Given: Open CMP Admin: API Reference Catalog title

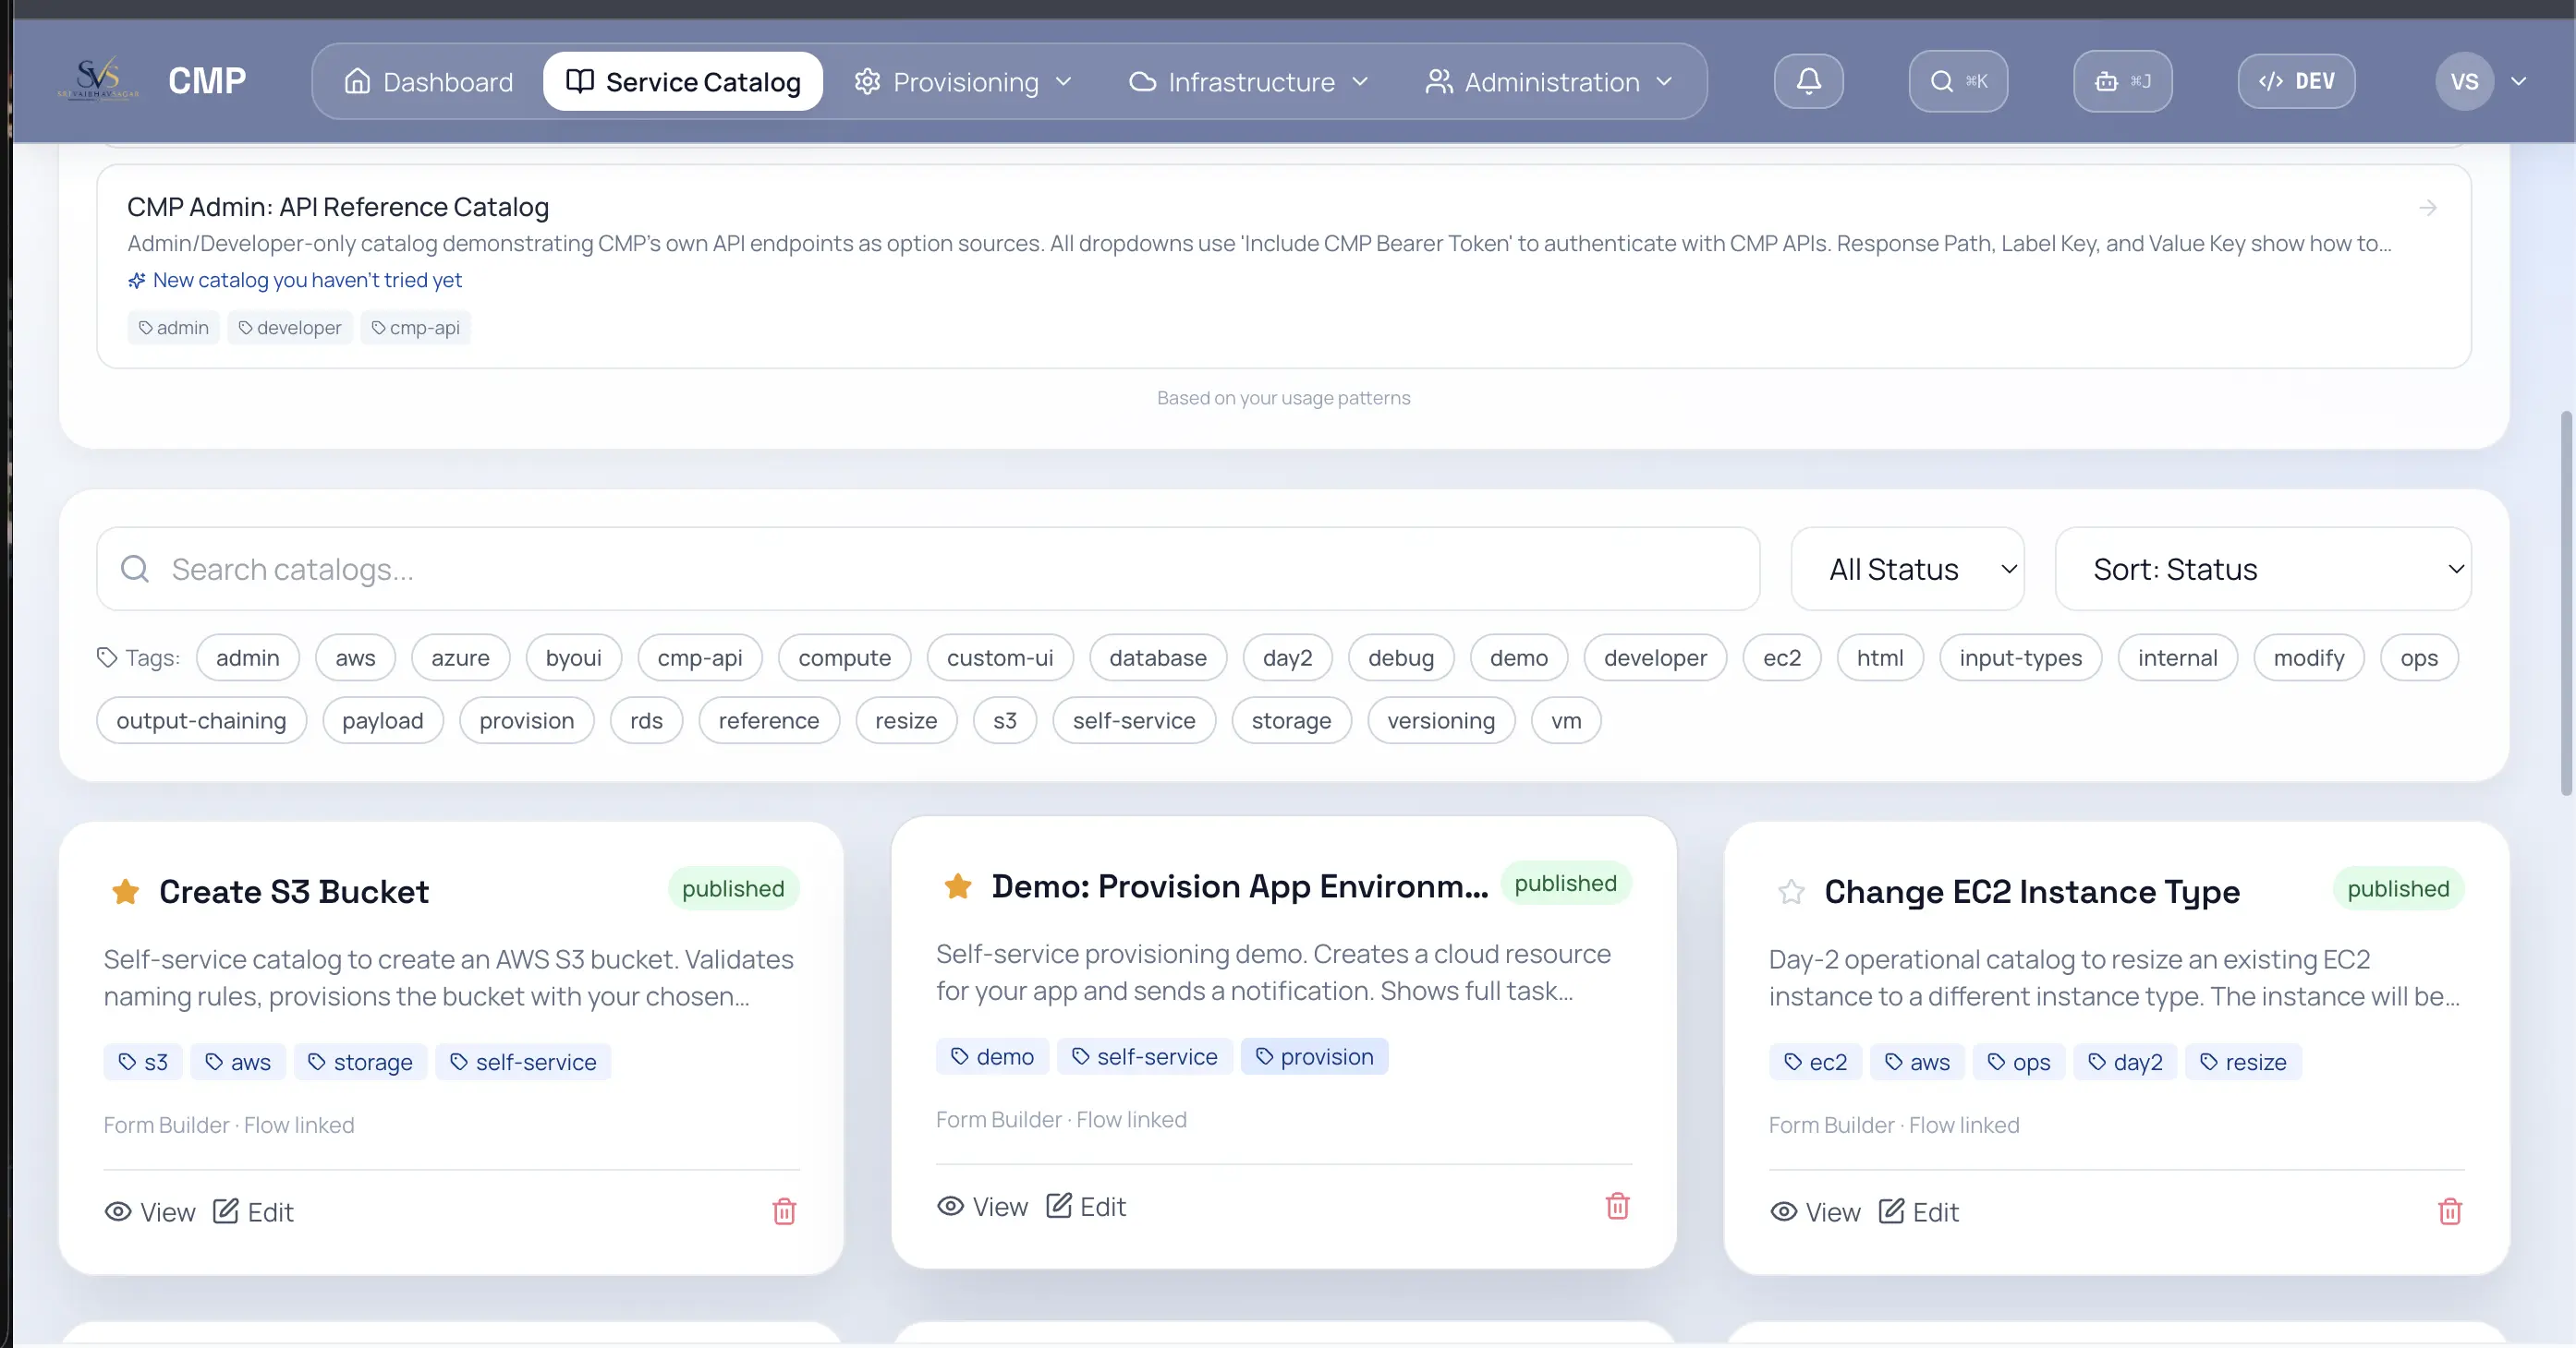Looking at the screenshot, I should 338,207.
